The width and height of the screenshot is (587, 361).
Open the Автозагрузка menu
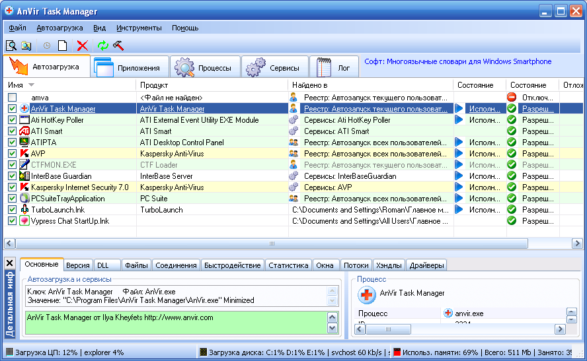59,28
